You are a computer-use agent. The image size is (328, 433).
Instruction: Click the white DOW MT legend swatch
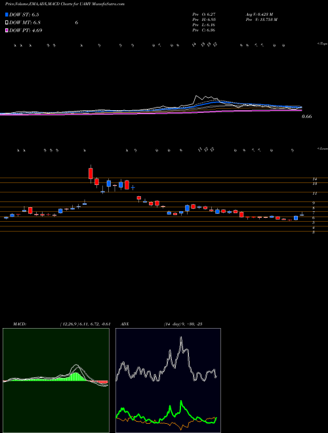pos(7,22)
